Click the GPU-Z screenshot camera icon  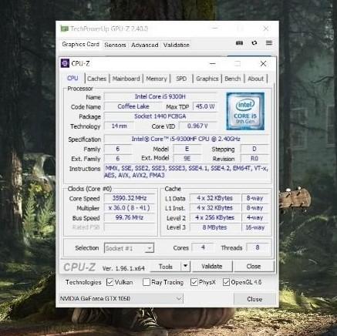239,43
